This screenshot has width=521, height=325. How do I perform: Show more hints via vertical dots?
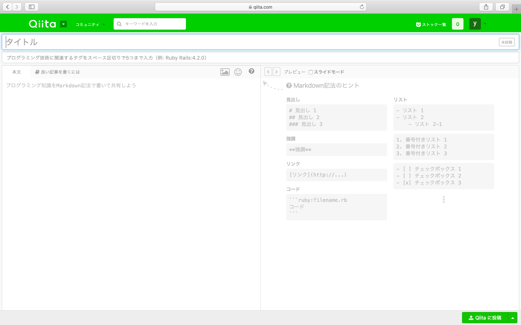pyautogui.click(x=444, y=200)
